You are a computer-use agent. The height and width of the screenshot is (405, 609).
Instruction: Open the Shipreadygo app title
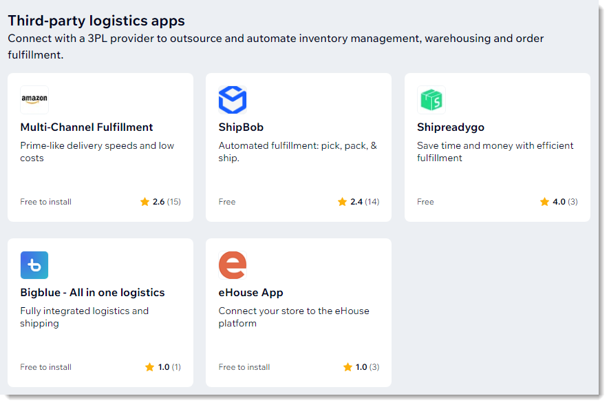tap(451, 127)
